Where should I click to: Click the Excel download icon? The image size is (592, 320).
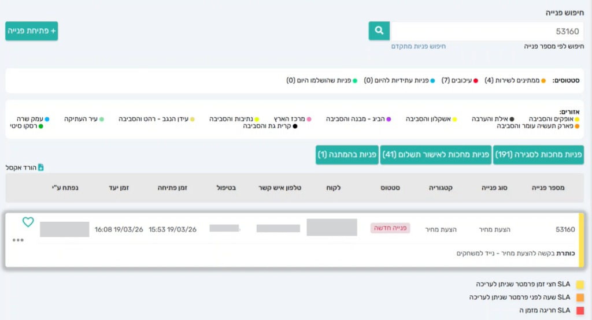[40, 168]
